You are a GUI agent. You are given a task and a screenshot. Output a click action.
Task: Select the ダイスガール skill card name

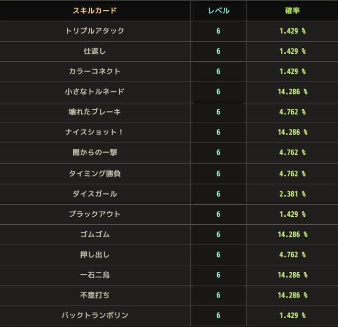pos(95,193)
